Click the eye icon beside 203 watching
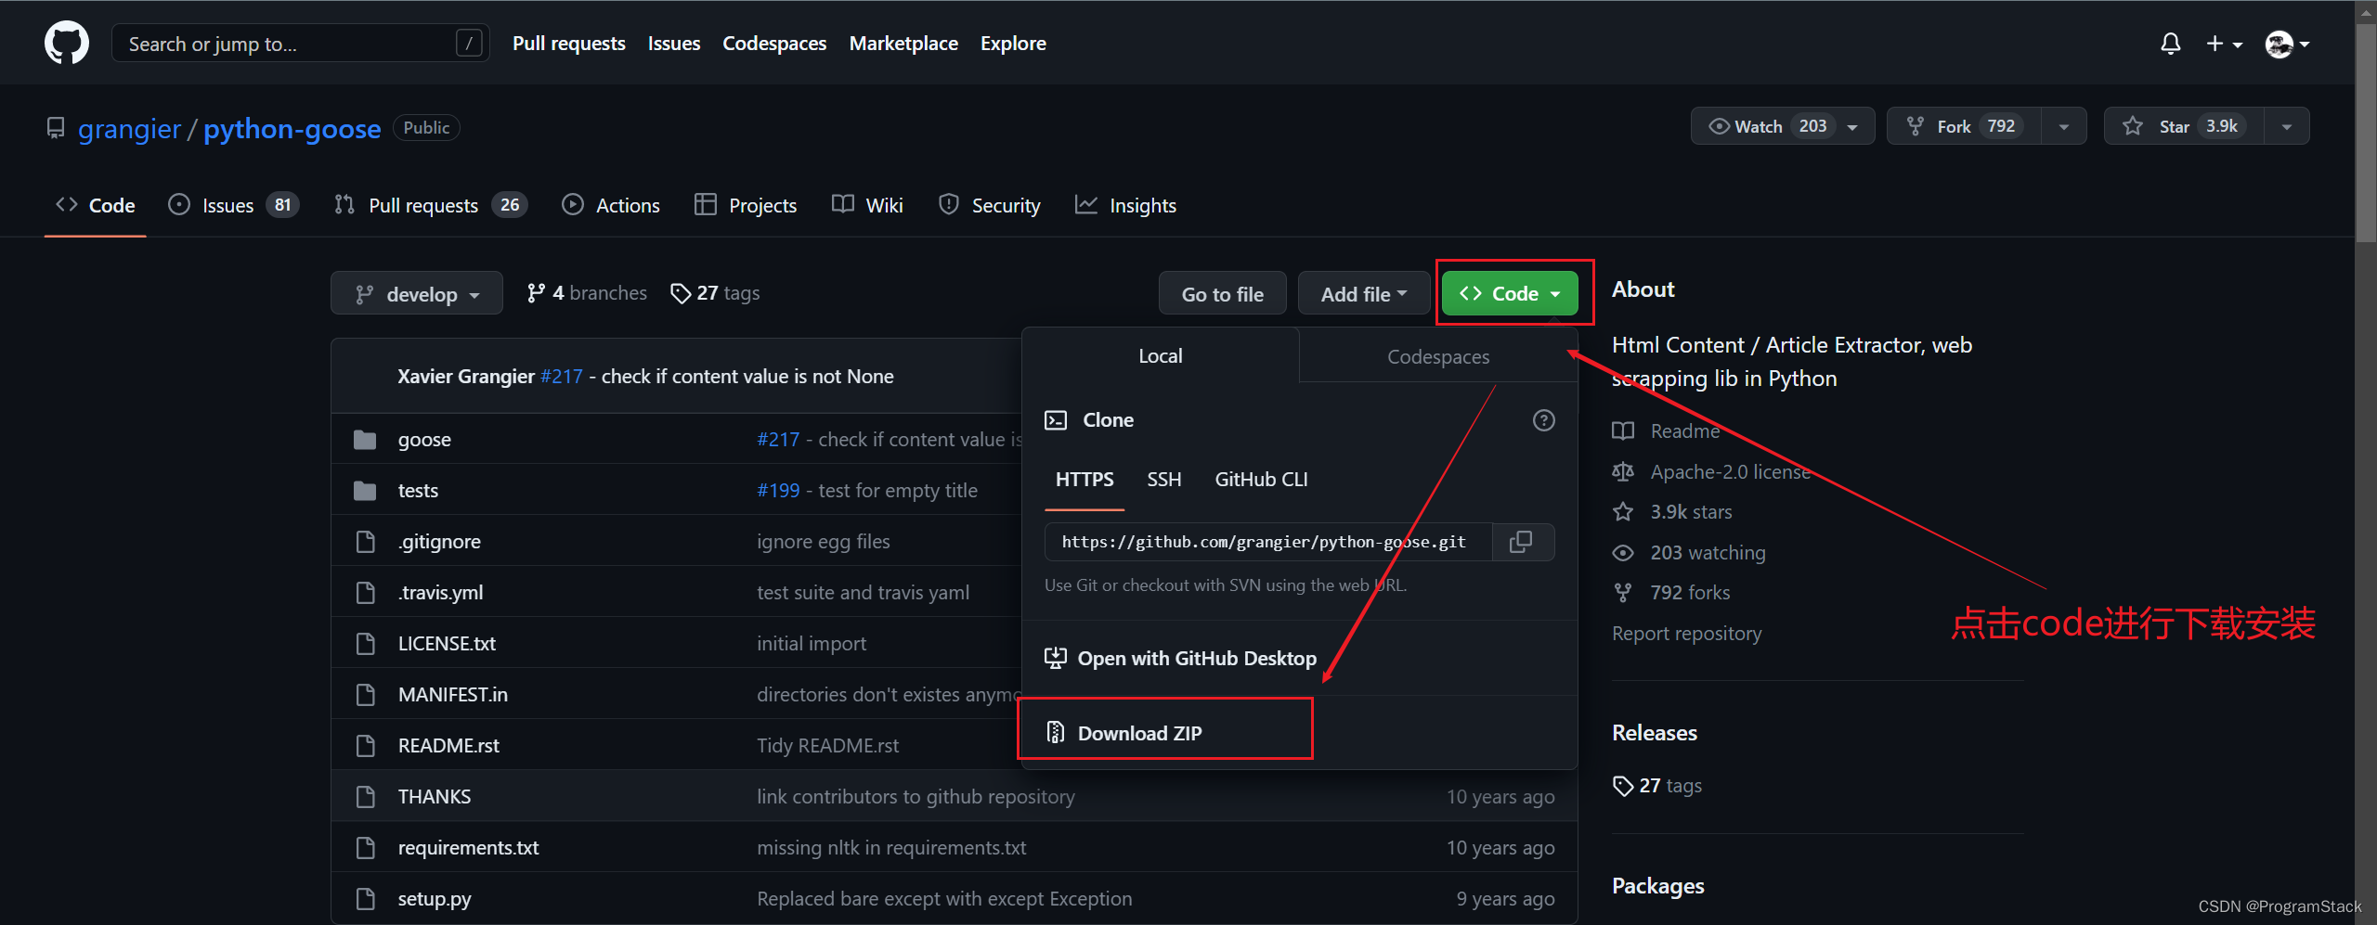 [1623, 553]
